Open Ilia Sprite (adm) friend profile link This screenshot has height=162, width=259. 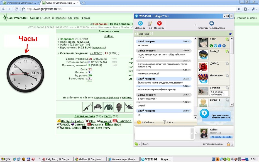tap(72, 121)
